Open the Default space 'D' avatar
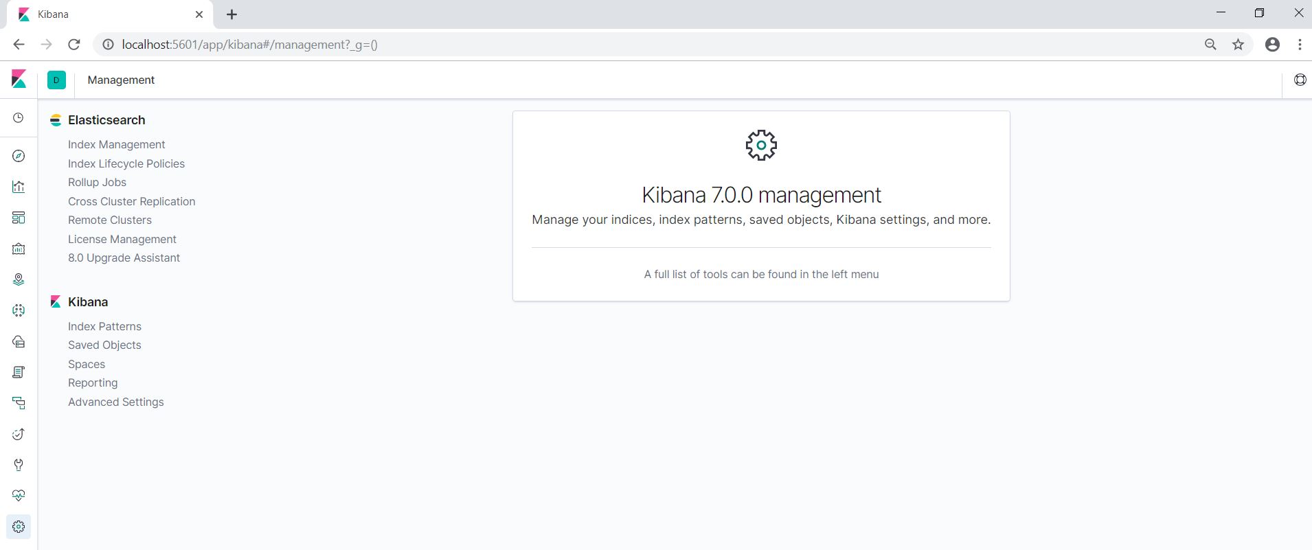This screenshot has height=550, width=1312. point(56,80)
